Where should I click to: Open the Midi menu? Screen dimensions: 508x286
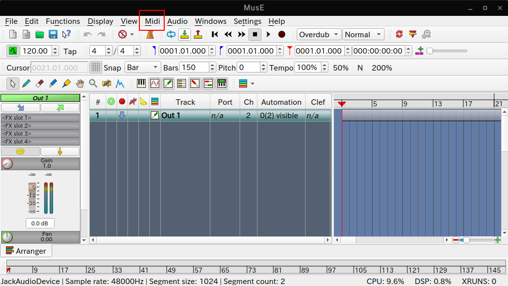click(152, 21)
